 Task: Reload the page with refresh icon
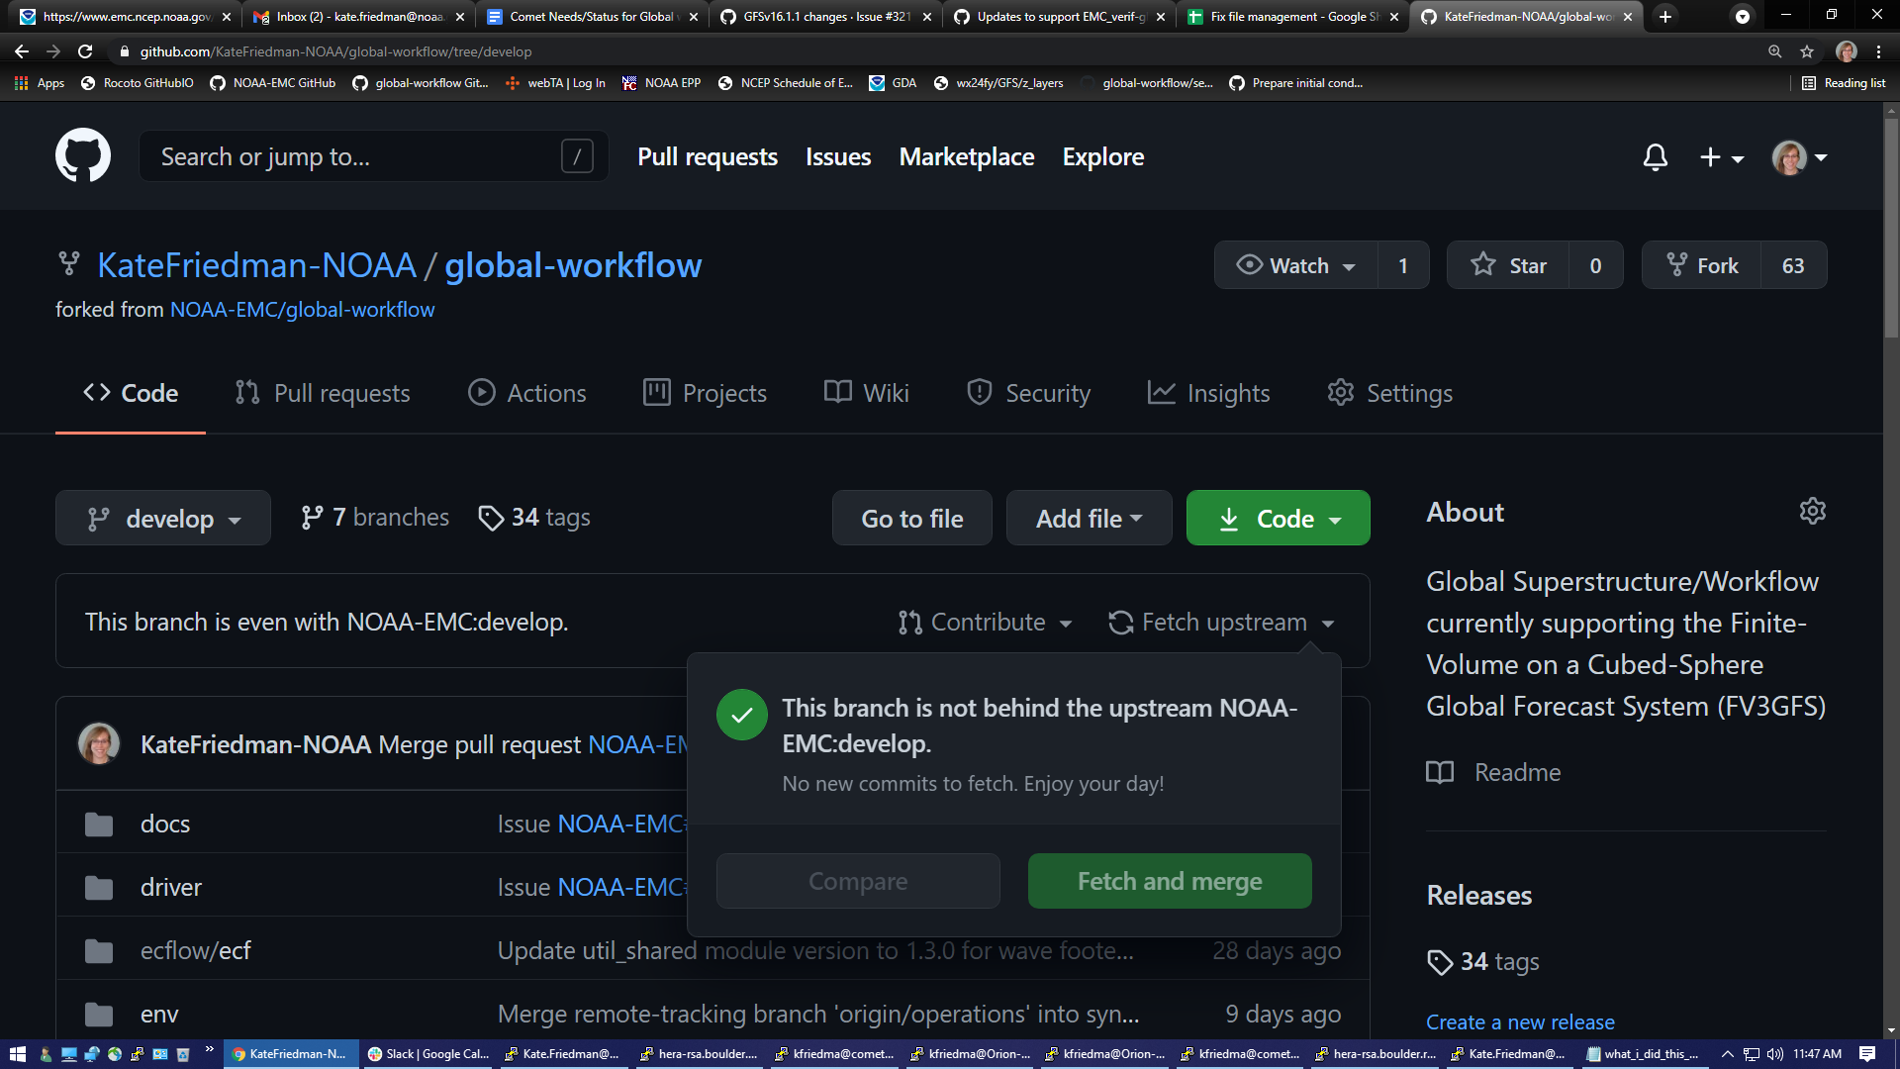[85, 51]
